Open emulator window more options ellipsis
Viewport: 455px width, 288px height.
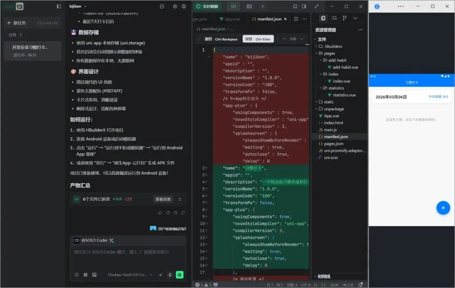point(401,6)
